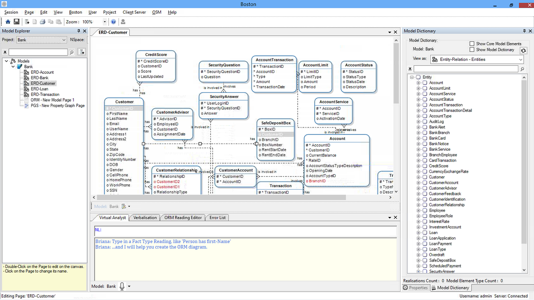Enable Show Core Model Elements checkbox
Screen dimensions: 534x300
pyautogui.click(x=472, y=44)
